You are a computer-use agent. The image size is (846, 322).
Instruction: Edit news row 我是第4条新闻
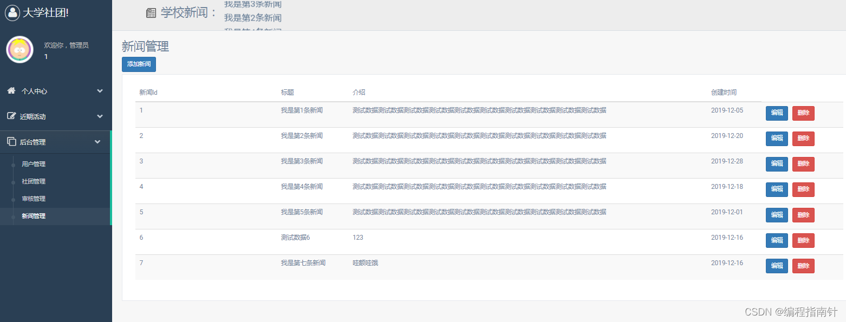click(777, 189)
